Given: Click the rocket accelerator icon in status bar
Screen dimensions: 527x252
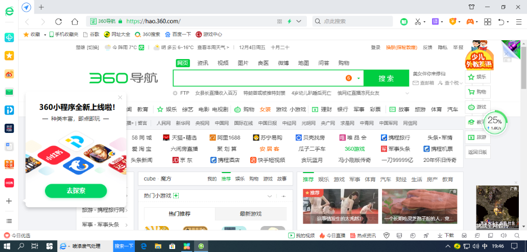Looking at the screenshot, I should pos(426,236).
